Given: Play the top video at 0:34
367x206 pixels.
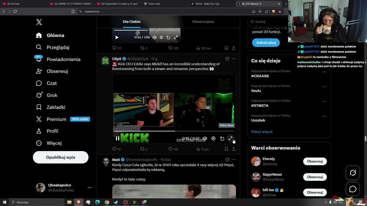Looking at the screenshot, I should (x=117, y=37).
